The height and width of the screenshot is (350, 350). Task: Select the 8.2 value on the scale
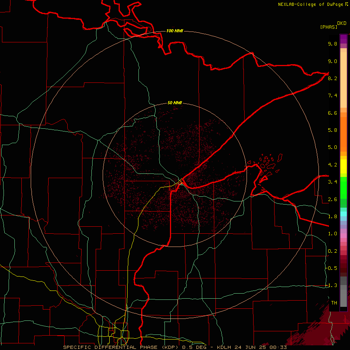coord(332,78)
